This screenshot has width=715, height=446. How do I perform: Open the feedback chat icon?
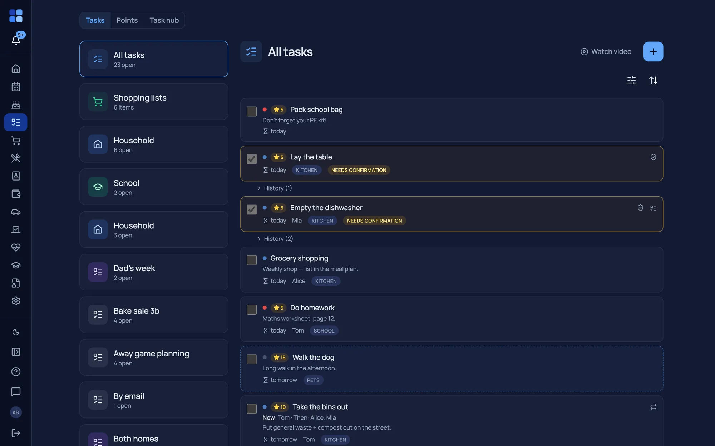16,391
